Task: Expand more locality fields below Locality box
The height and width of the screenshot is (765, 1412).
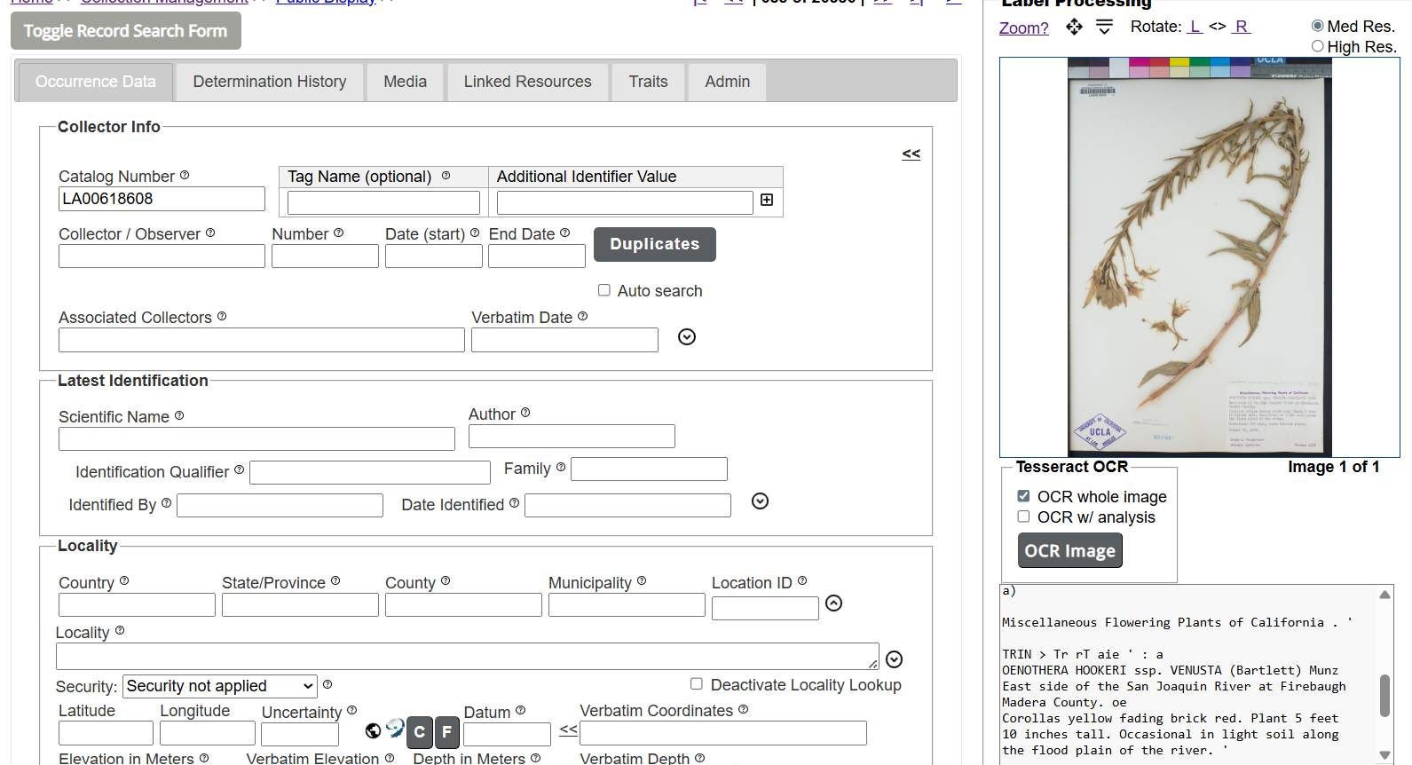Action: (895, 659)
